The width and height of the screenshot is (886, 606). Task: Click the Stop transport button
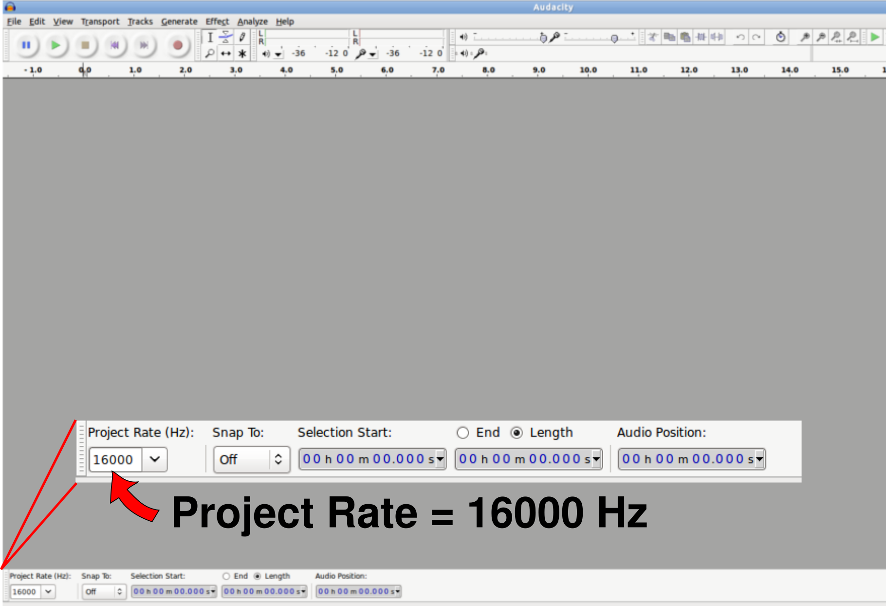pyautogui.click(x=85, y=45)
